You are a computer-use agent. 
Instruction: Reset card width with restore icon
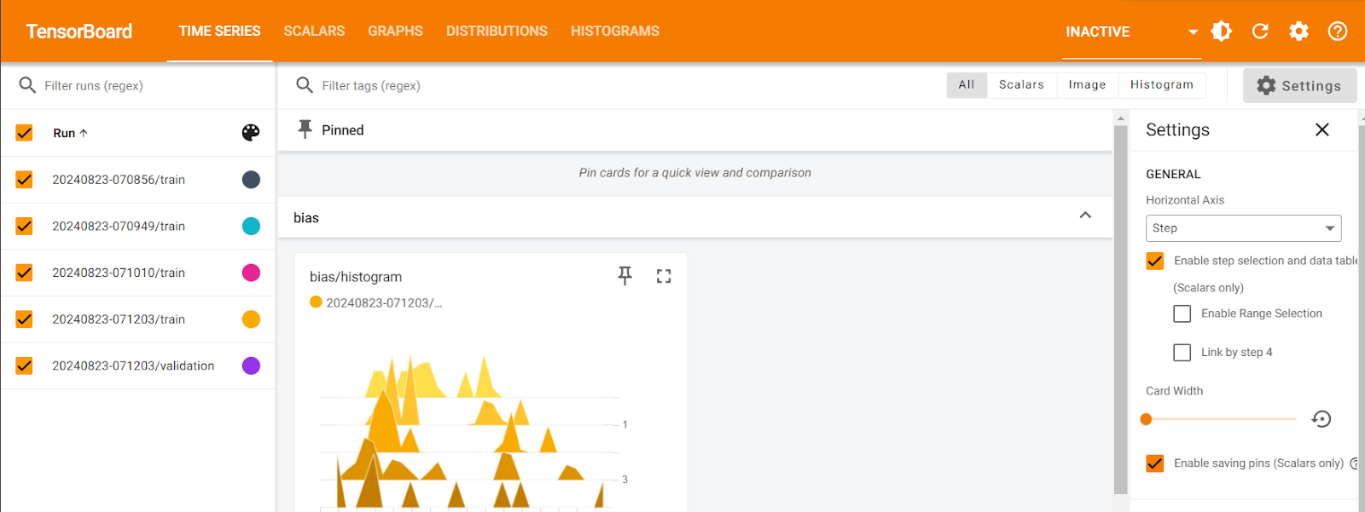click(x=1321, y=418)
